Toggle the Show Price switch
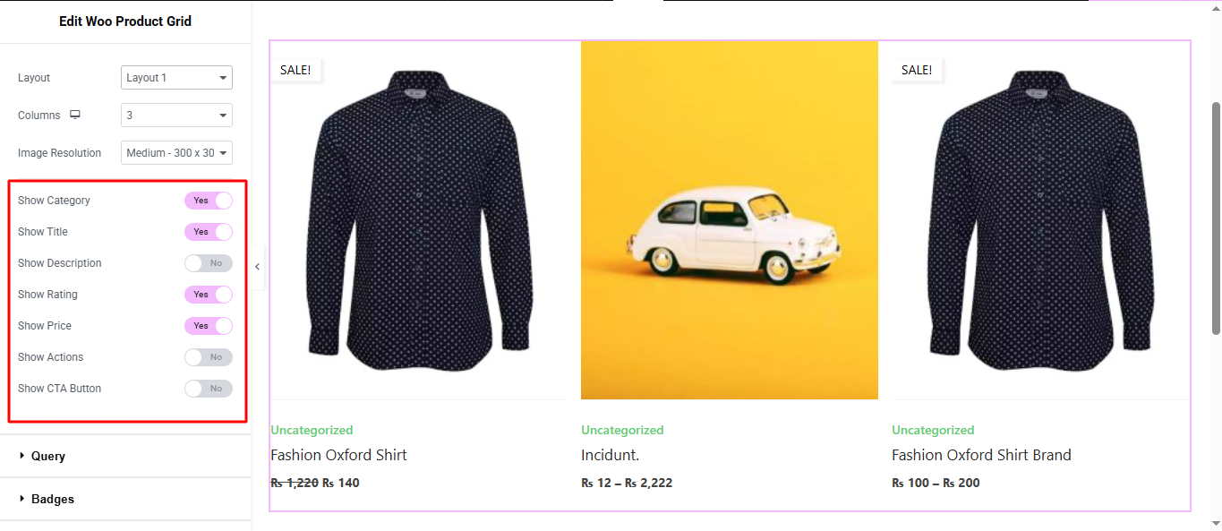Screen dimensions: 1222x531 click(208, 326)
